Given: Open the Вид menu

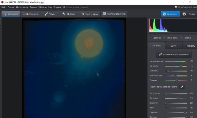Looking at the screenshot, I should [50, 7].
